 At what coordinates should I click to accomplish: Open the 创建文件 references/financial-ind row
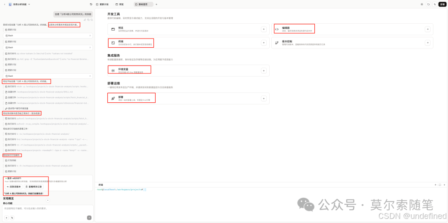click(48, 103)
